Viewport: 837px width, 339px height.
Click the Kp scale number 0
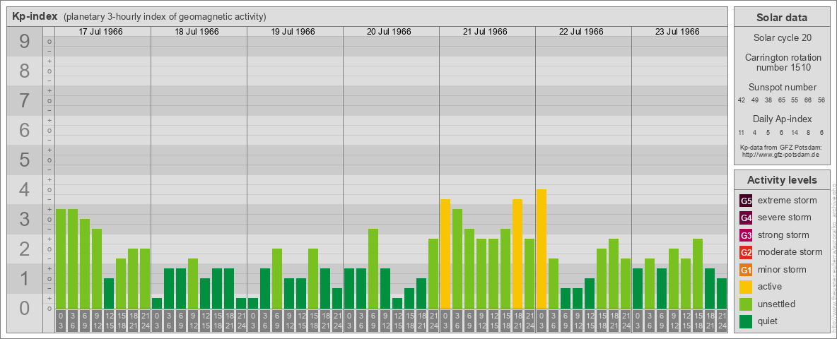click(25, 308)
